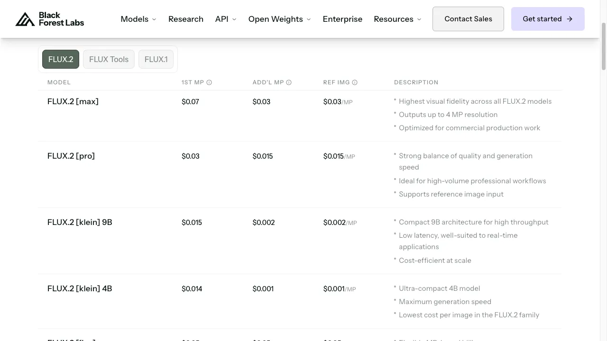Click 'Outputs up to 4 MP resolution'
The height and width of the screenshot is (341, 607).
point(448,115)
